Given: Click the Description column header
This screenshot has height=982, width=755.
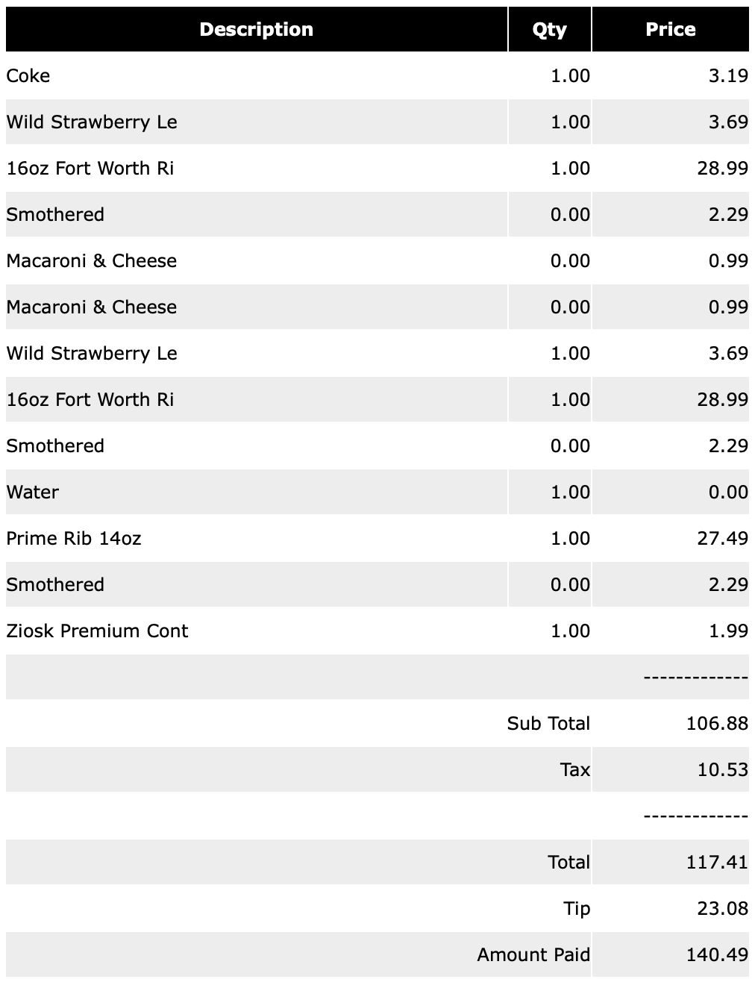Looking at the screenshot, I should click(256, 30).
